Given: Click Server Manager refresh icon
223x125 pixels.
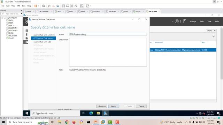Looking at the screenshot, I should pyautogui.click(x=177, y=22).
